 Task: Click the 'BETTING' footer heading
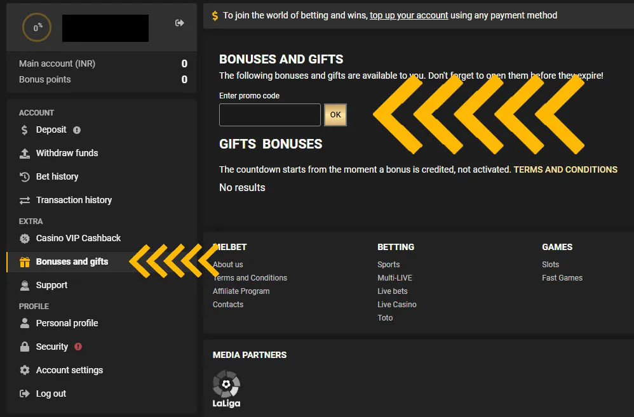point(395,248)
